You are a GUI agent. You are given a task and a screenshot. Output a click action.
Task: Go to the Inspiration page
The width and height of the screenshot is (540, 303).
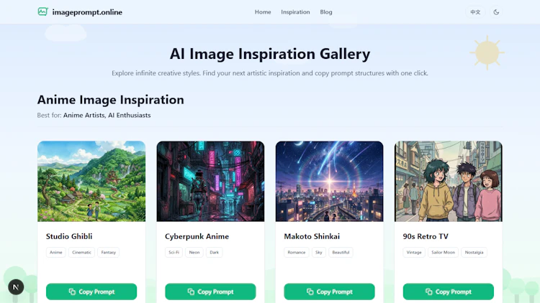[x=295, y=12]
